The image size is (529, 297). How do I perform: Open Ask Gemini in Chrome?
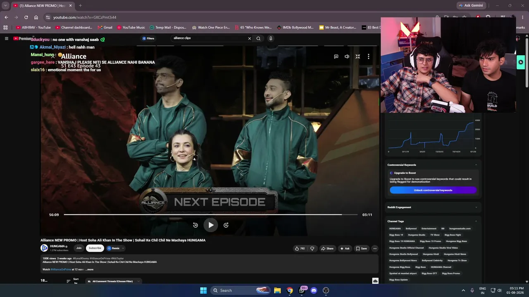coord(470,5)
